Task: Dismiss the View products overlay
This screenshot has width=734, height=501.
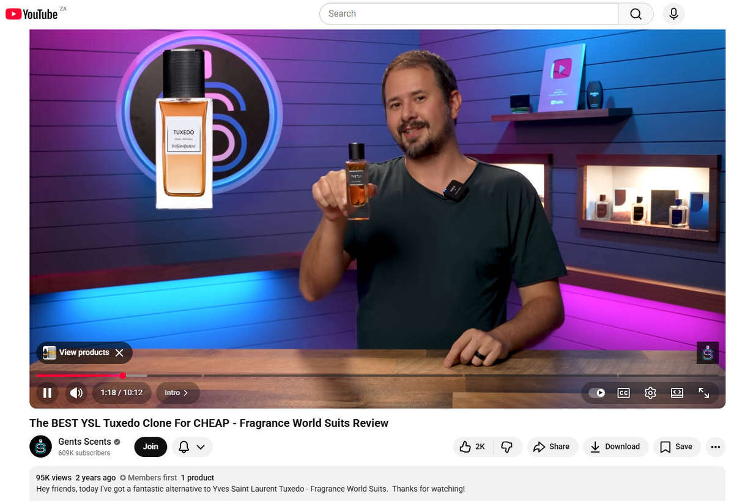Action: pyautogui.click(x=119, y=352)
